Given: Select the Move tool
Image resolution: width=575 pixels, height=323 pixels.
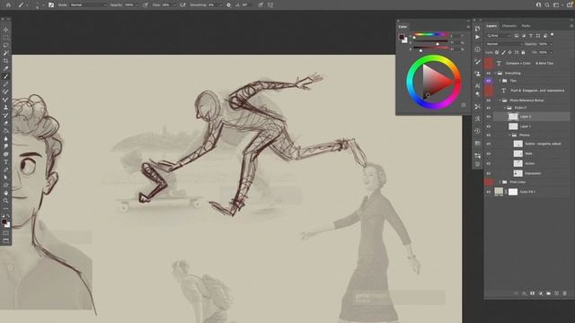Looking at the screenshot, I should [6, 30].
